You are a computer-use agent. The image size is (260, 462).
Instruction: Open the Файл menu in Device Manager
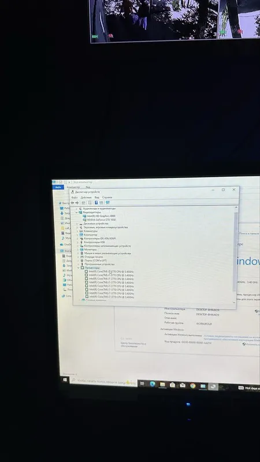tap(75, 198)
